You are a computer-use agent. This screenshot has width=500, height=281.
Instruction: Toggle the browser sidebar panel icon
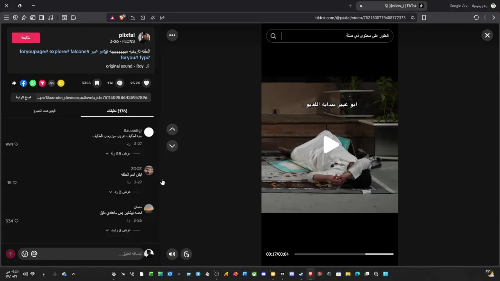41,18
